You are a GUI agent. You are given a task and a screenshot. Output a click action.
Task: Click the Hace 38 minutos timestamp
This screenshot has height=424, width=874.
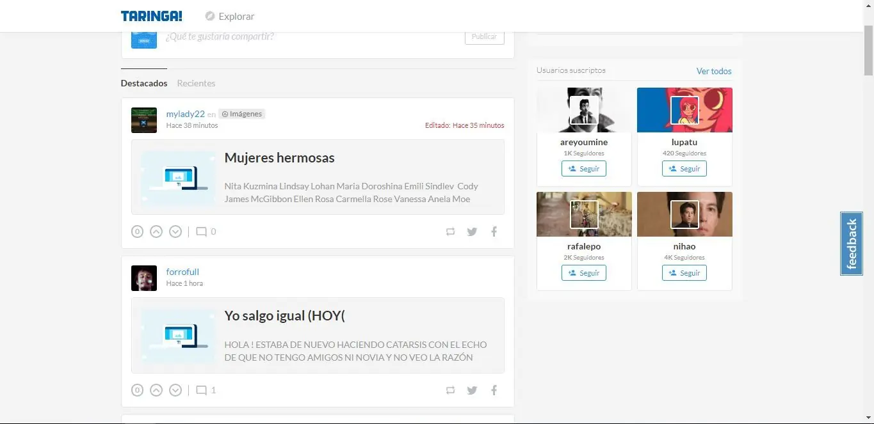[x=192, y=125]
